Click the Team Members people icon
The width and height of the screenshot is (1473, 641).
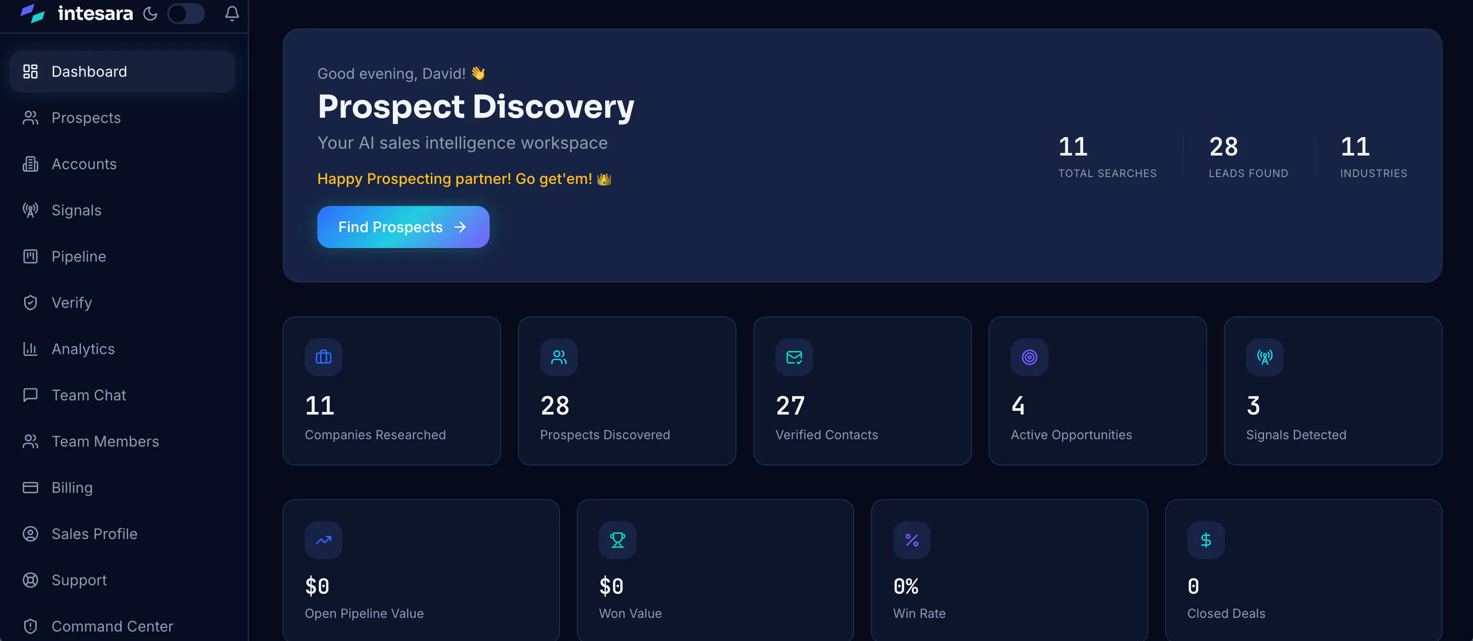coord(30,441)
